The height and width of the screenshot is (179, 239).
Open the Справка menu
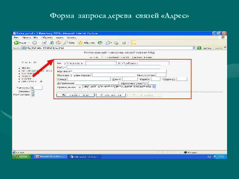coord(71,37)
